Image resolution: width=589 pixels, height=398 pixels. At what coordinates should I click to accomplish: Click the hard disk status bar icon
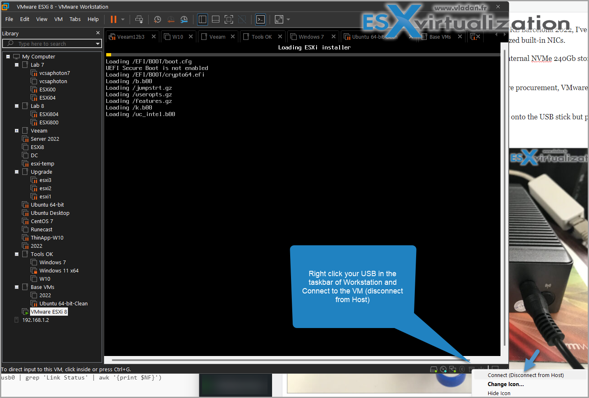pos(434,369)
